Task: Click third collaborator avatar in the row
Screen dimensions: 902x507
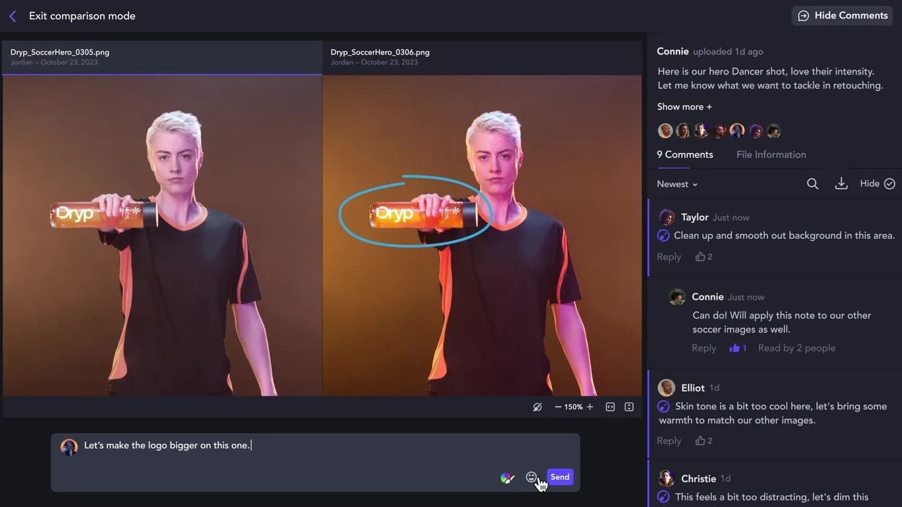Action: coord(702,131)
